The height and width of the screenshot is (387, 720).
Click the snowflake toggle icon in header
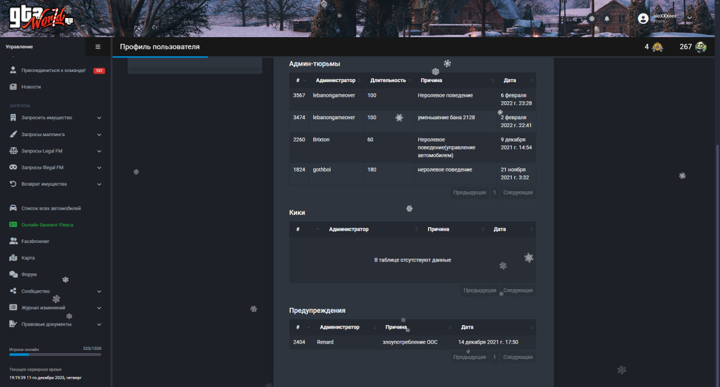point(592,19)
